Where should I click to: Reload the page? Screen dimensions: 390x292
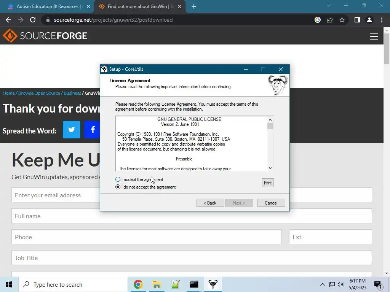[x=33, y=20]
